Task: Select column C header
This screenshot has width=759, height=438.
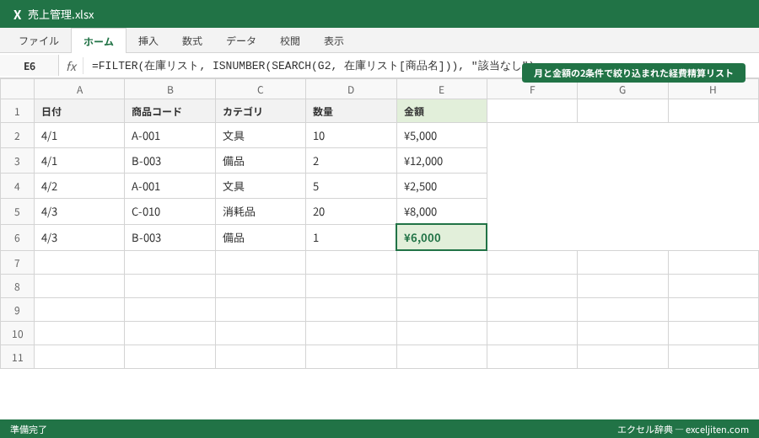Action: (x=261, y=90)
